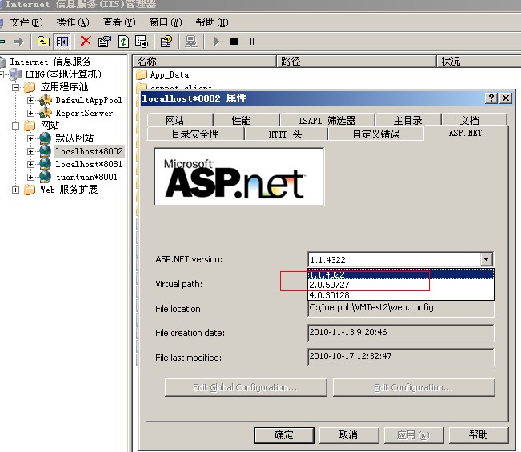Switch to the 文档 tab
521x452 pixels.
[474, 120]
